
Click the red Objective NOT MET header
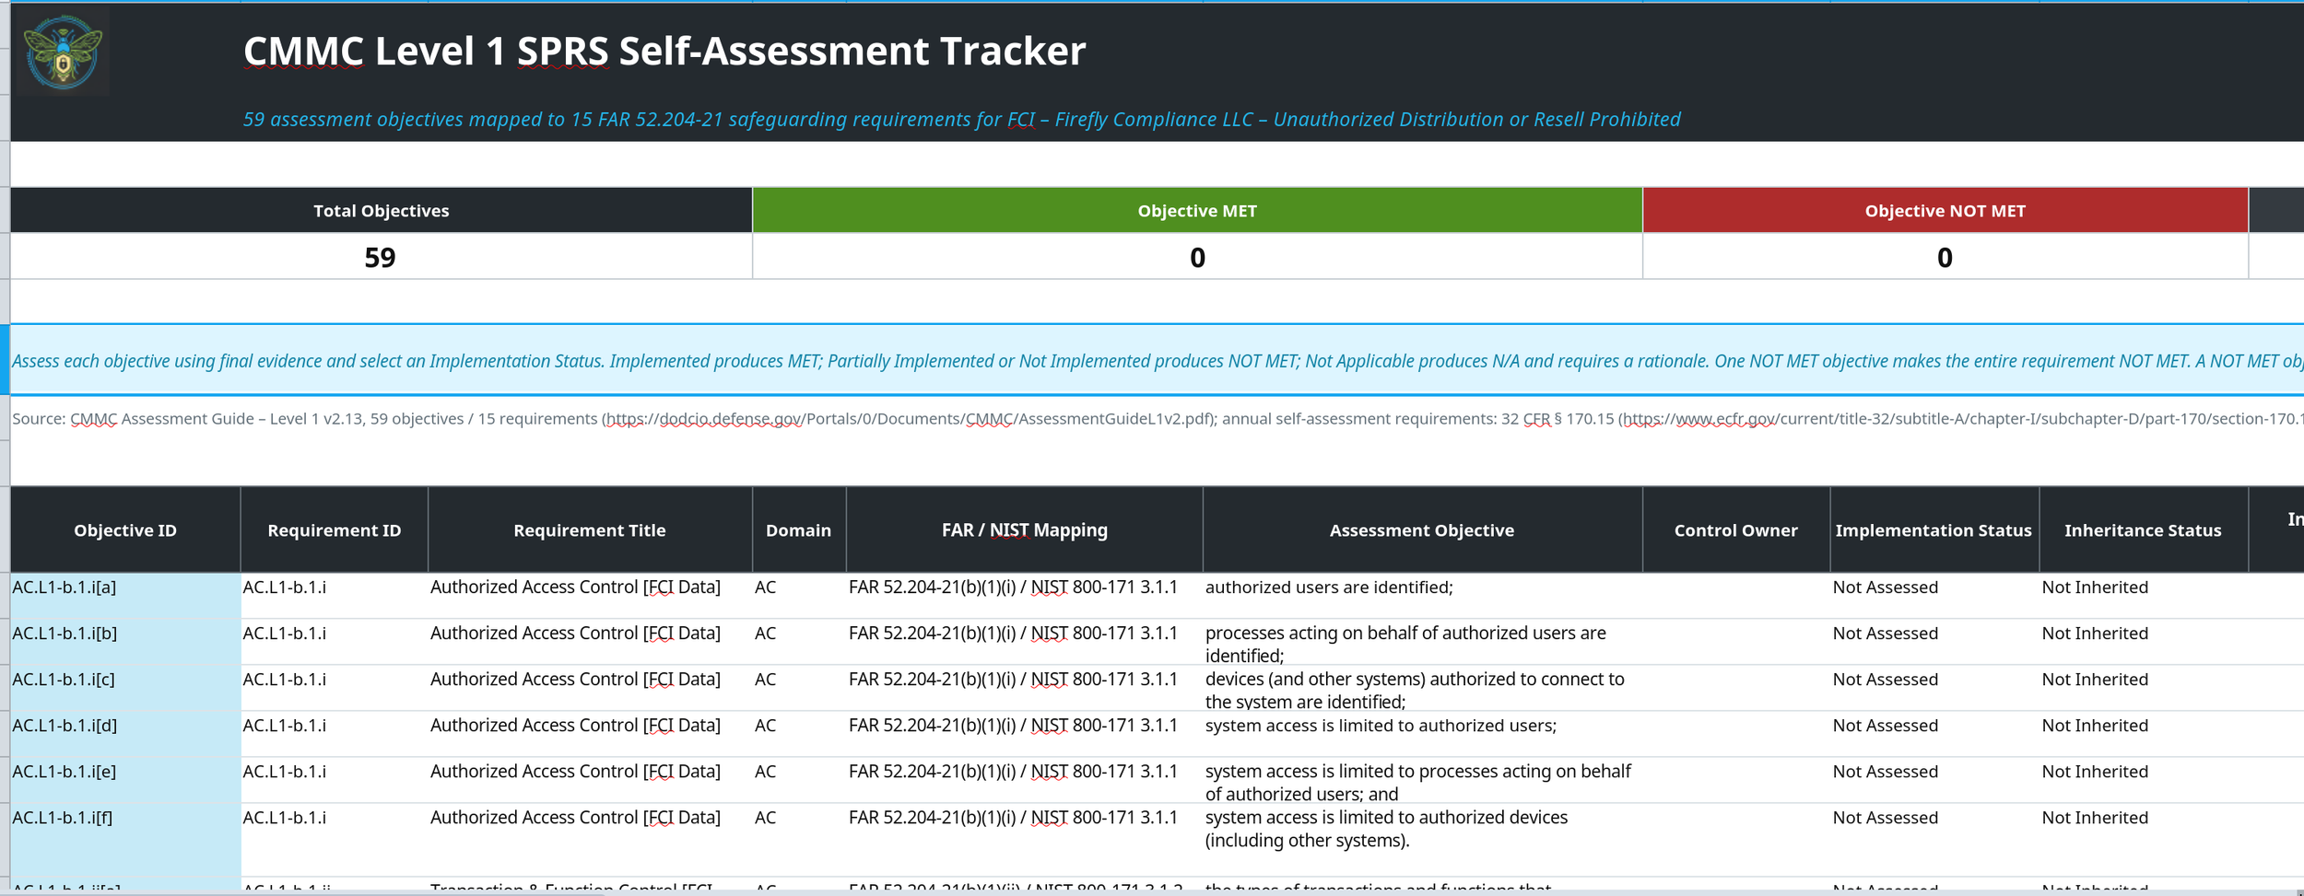pos(1945,211)
